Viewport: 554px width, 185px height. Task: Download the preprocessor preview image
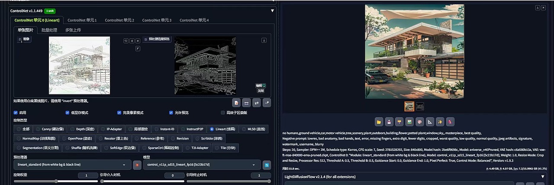pos(264,40)
